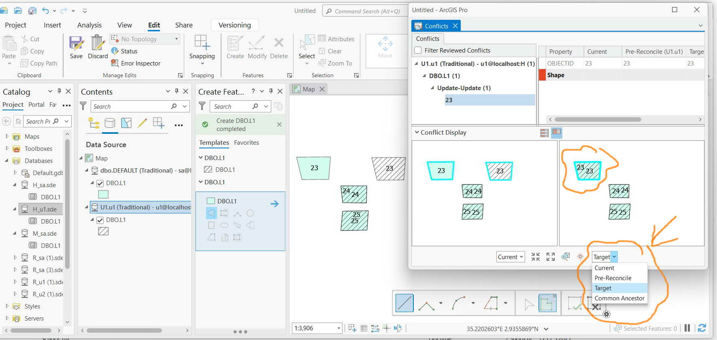This screenshot has height=340, width=717.
Task: Click the Create features icon in ribbon
Action: pos(235,42)
